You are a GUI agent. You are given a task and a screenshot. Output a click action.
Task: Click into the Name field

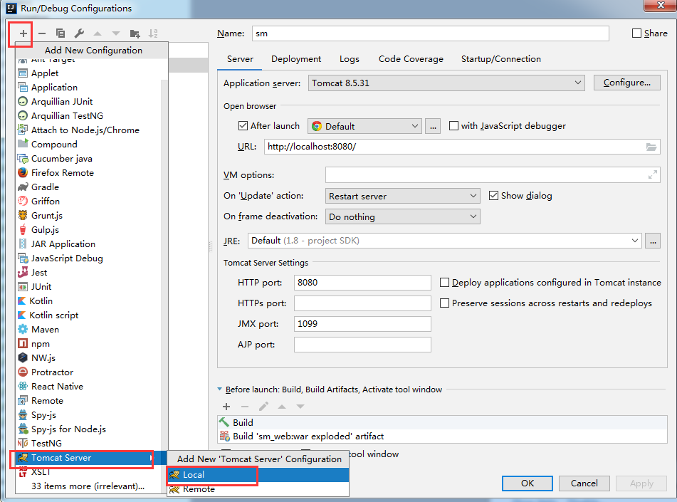pos(431,33)
